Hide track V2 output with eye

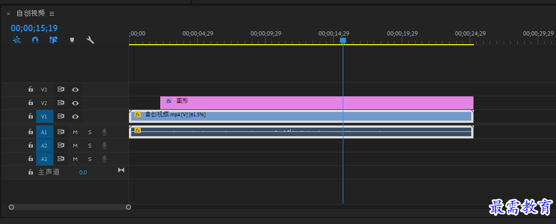[x=75, y=103]
